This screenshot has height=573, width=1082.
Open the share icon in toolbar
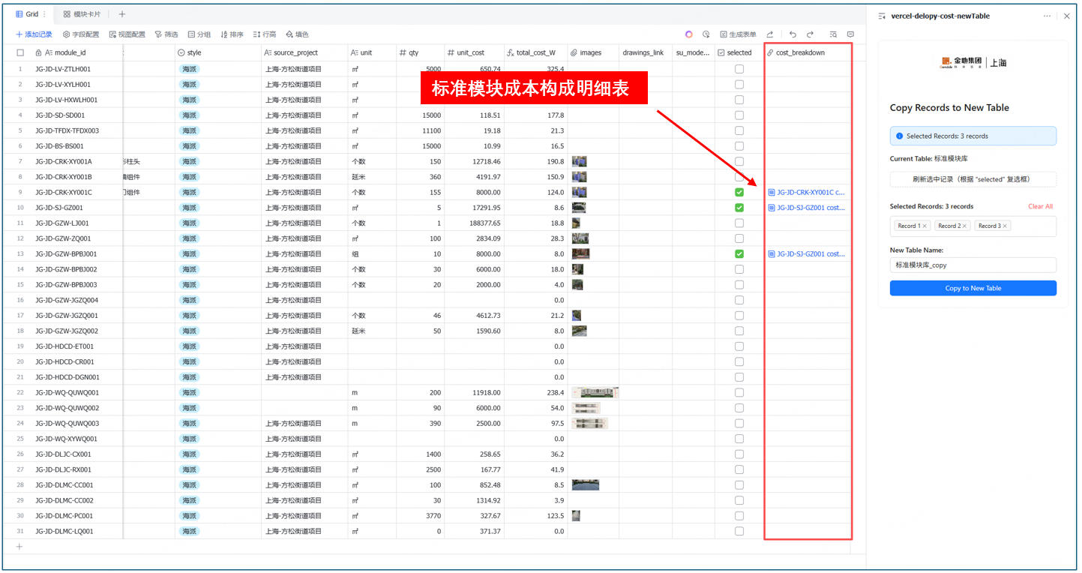[770, 34]
